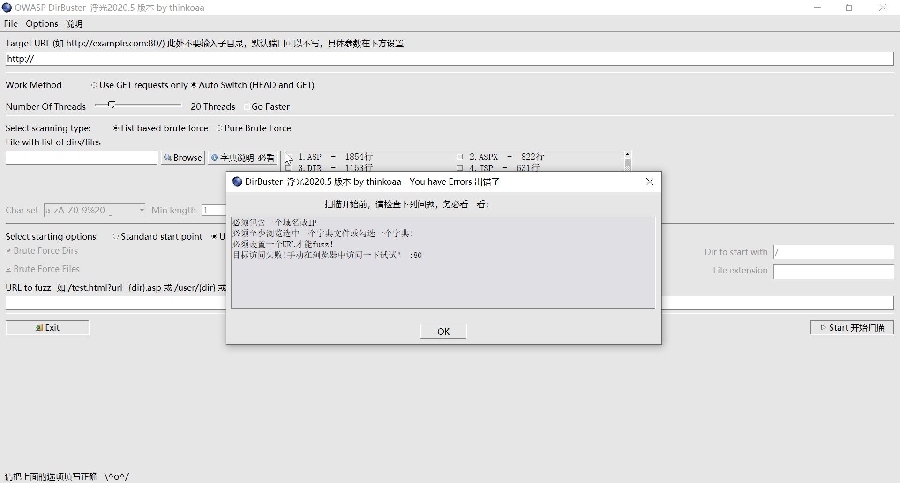The height and width of the screenshot is (483, 900).
Task: Check the 1. ASP dictionary
Action: click(289, 157)
